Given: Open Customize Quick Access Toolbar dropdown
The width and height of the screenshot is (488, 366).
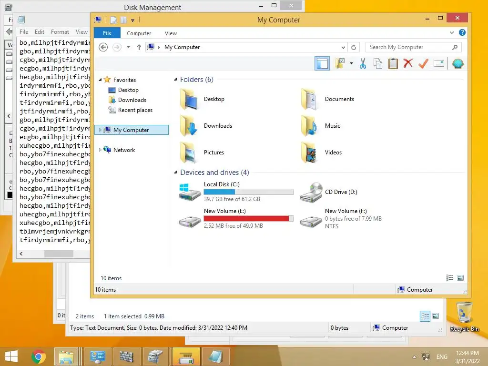Looking at the screenshot, I should (132, 20).
